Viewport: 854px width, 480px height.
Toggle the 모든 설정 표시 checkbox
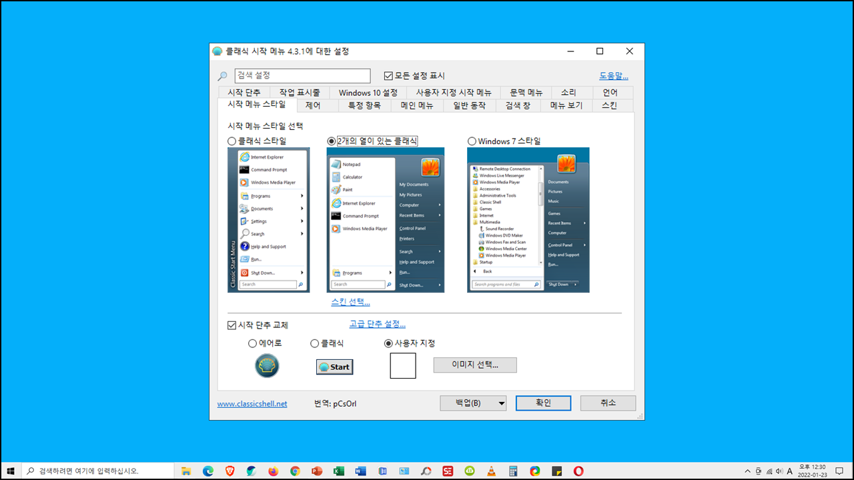389,76
